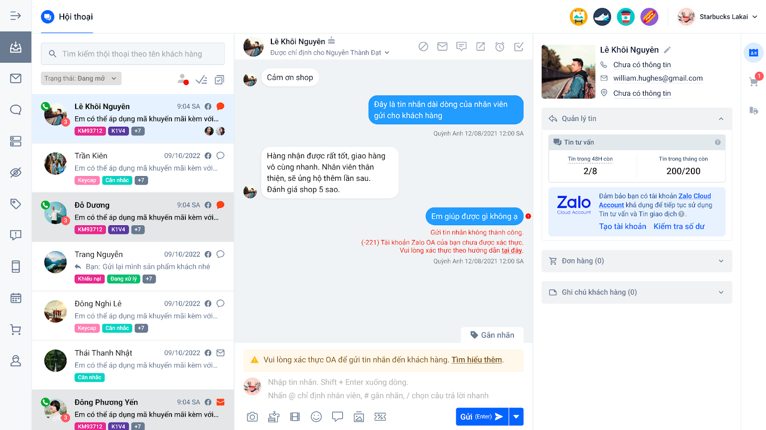Open the Starbucks Lakai account menu

coord(718,17)
